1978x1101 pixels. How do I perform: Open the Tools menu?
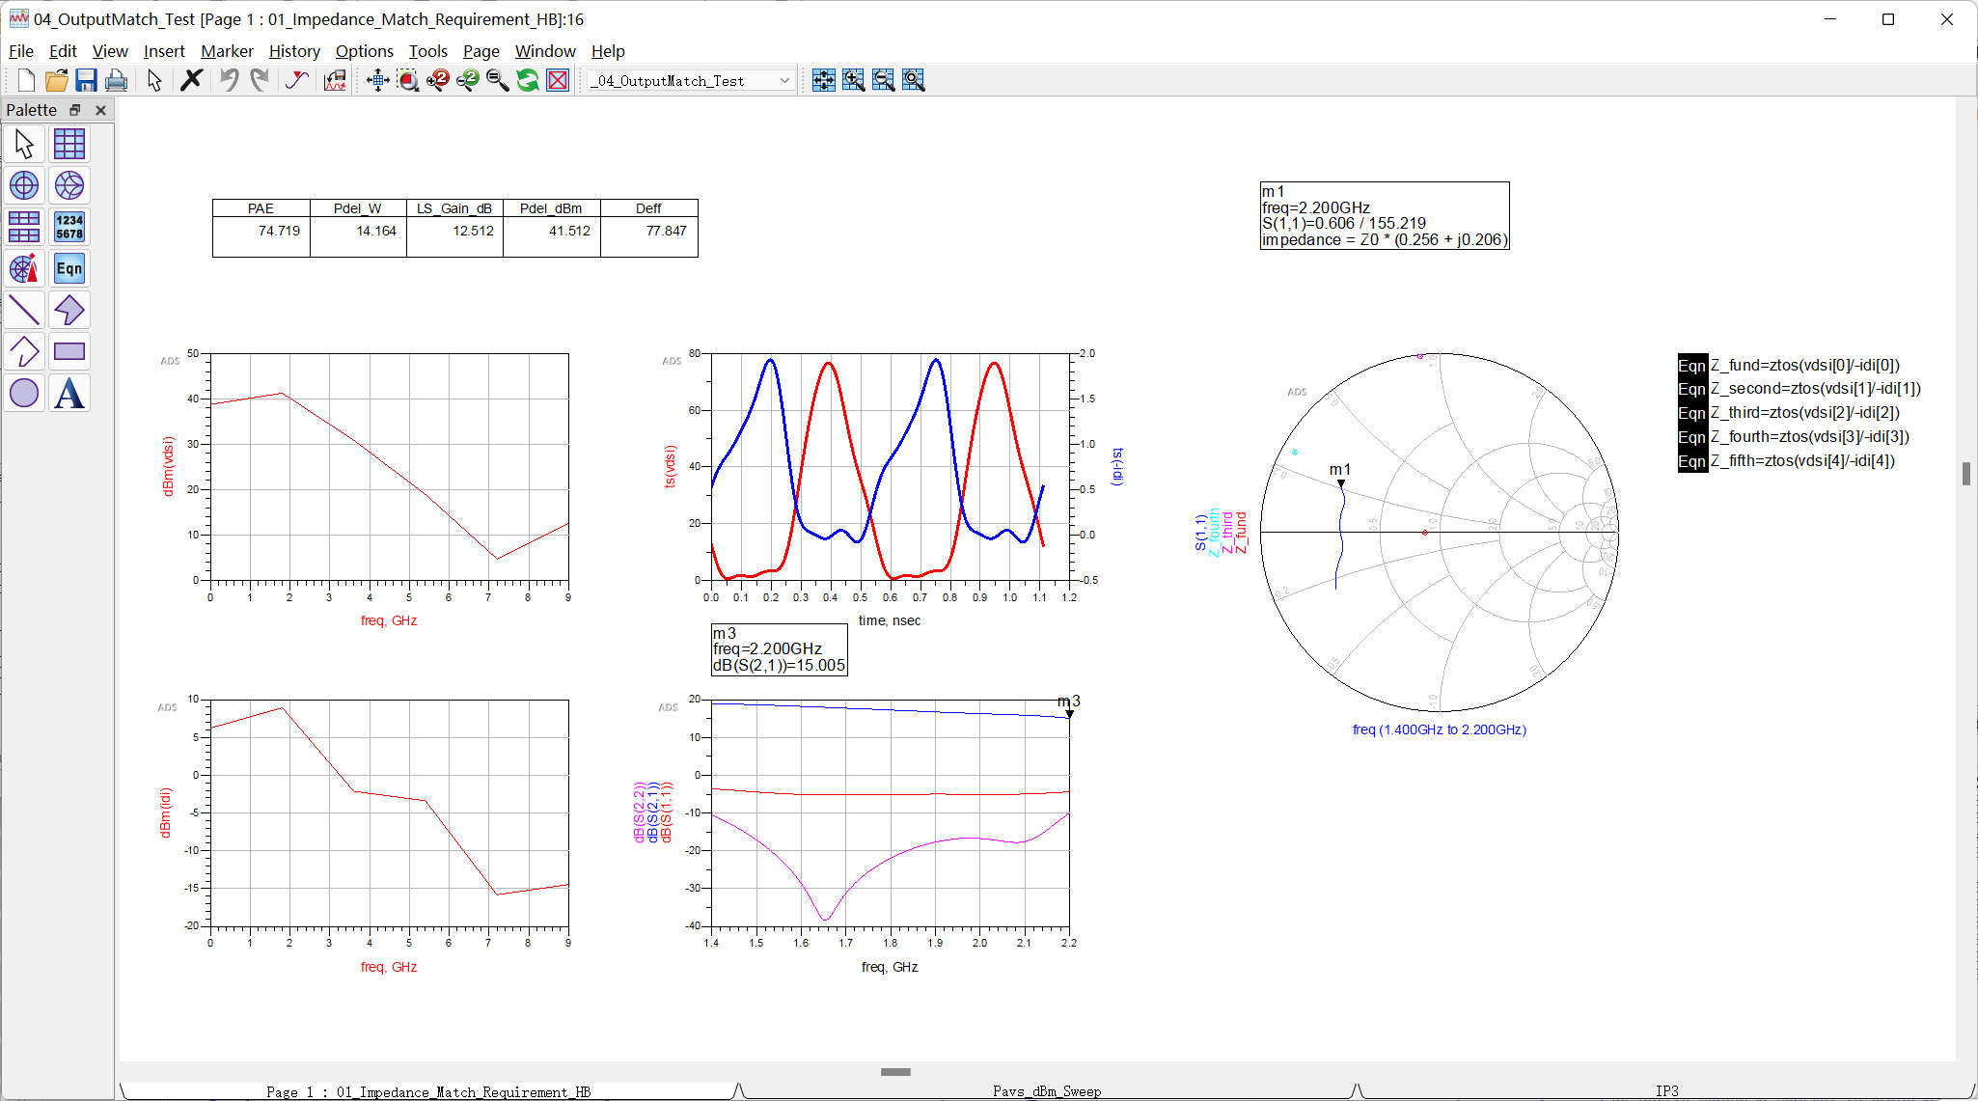pos(428,51)
